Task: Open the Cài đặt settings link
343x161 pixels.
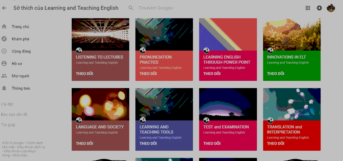Action: (7, 104)
